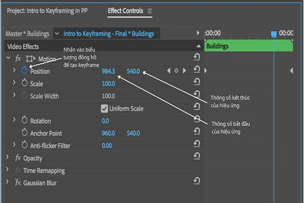Open the Effect Controls panel menu icon
The width and height of the screenshot is (304, 203).
149,11
